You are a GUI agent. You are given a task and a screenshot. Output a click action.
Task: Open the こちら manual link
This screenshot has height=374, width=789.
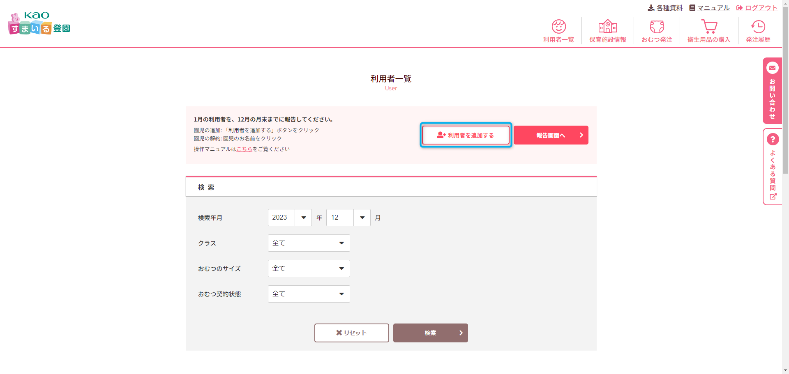tap(245, 149)
